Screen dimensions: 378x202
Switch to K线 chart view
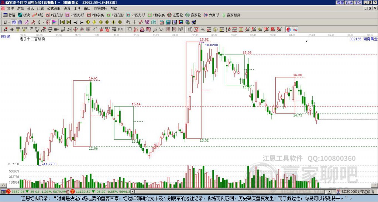tap(38, 15)
